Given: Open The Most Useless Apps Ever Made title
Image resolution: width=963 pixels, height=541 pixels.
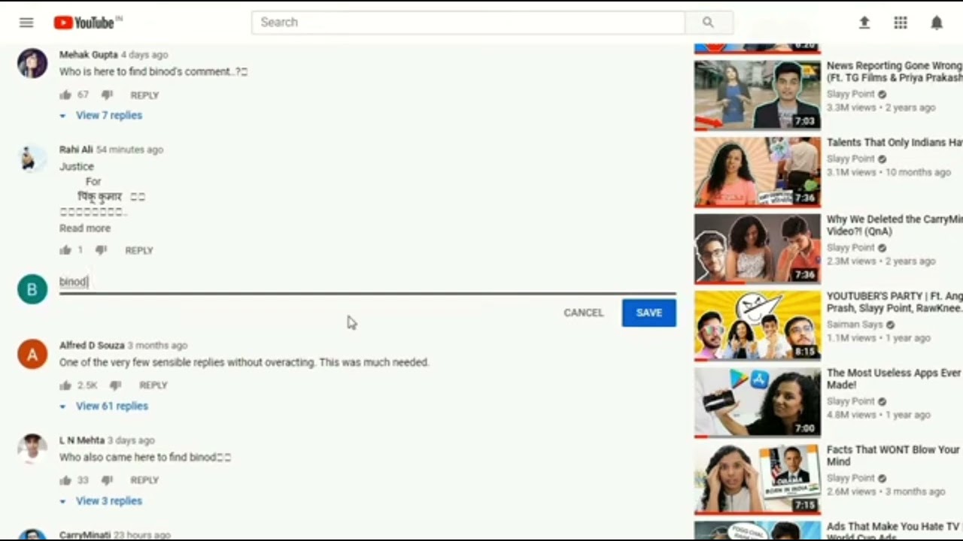Looking at the screenshot, I should [895, 379].
